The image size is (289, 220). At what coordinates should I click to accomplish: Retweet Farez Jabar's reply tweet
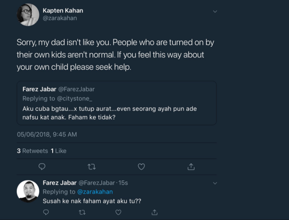pyautogui.click(x=82, y=212)
